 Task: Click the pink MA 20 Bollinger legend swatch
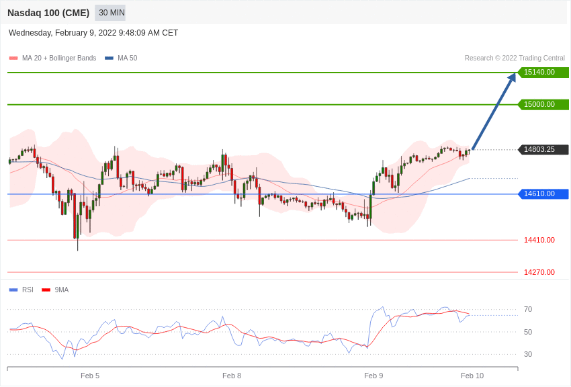[x=13, y=58]
